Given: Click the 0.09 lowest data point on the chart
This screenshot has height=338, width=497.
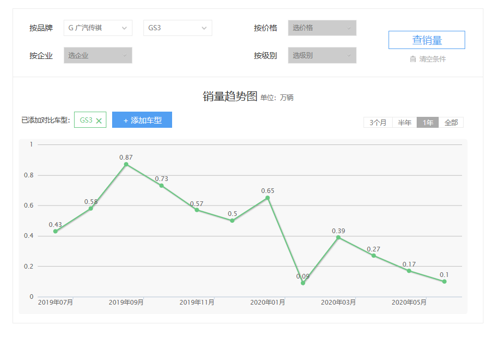Looking at the screenshot, I should point(302,283).
